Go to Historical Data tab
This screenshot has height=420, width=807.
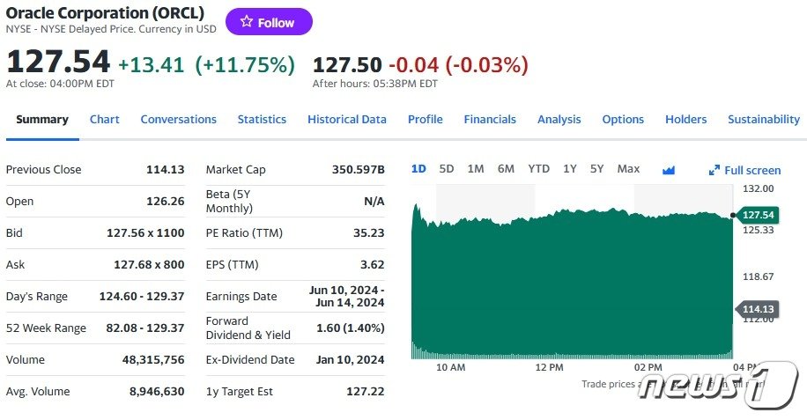click(346, 119)
